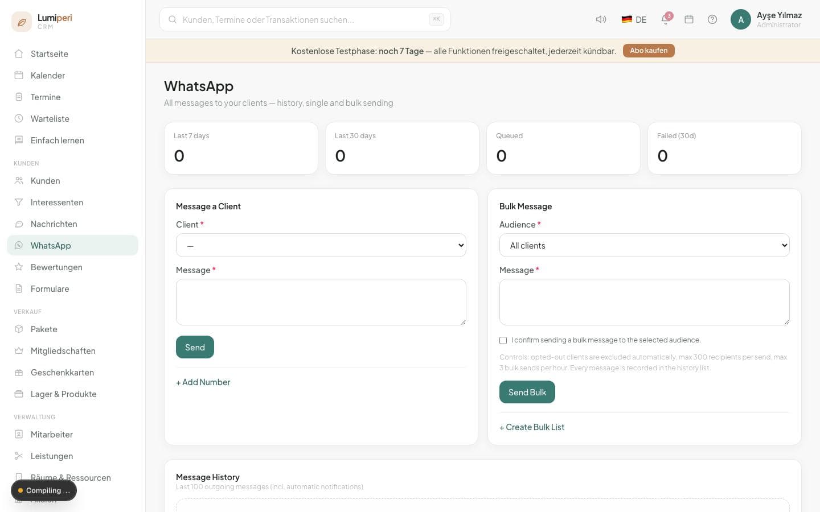The height and width of the screenshot is (512, 820).
Task: Click the Bulk Message text area
Action: click(645, 302)
